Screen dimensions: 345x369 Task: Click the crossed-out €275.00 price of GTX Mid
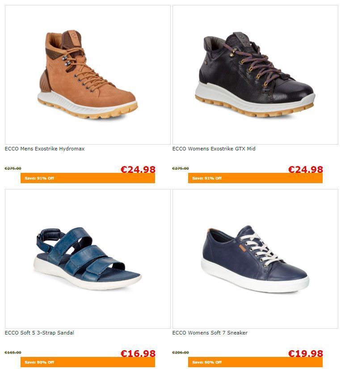click(x=181, y=168)
